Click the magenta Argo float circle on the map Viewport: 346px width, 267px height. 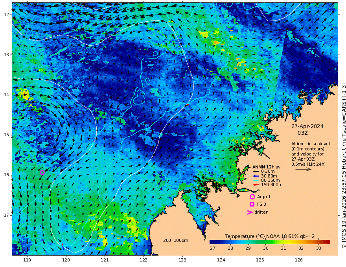42,172
